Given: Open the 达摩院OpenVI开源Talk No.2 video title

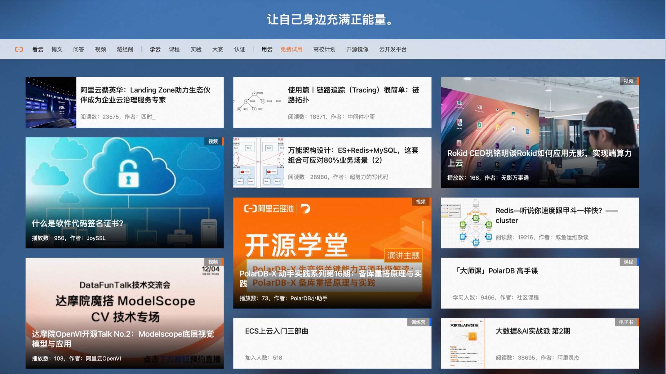Looking at the screenshot, I should 123,339.
